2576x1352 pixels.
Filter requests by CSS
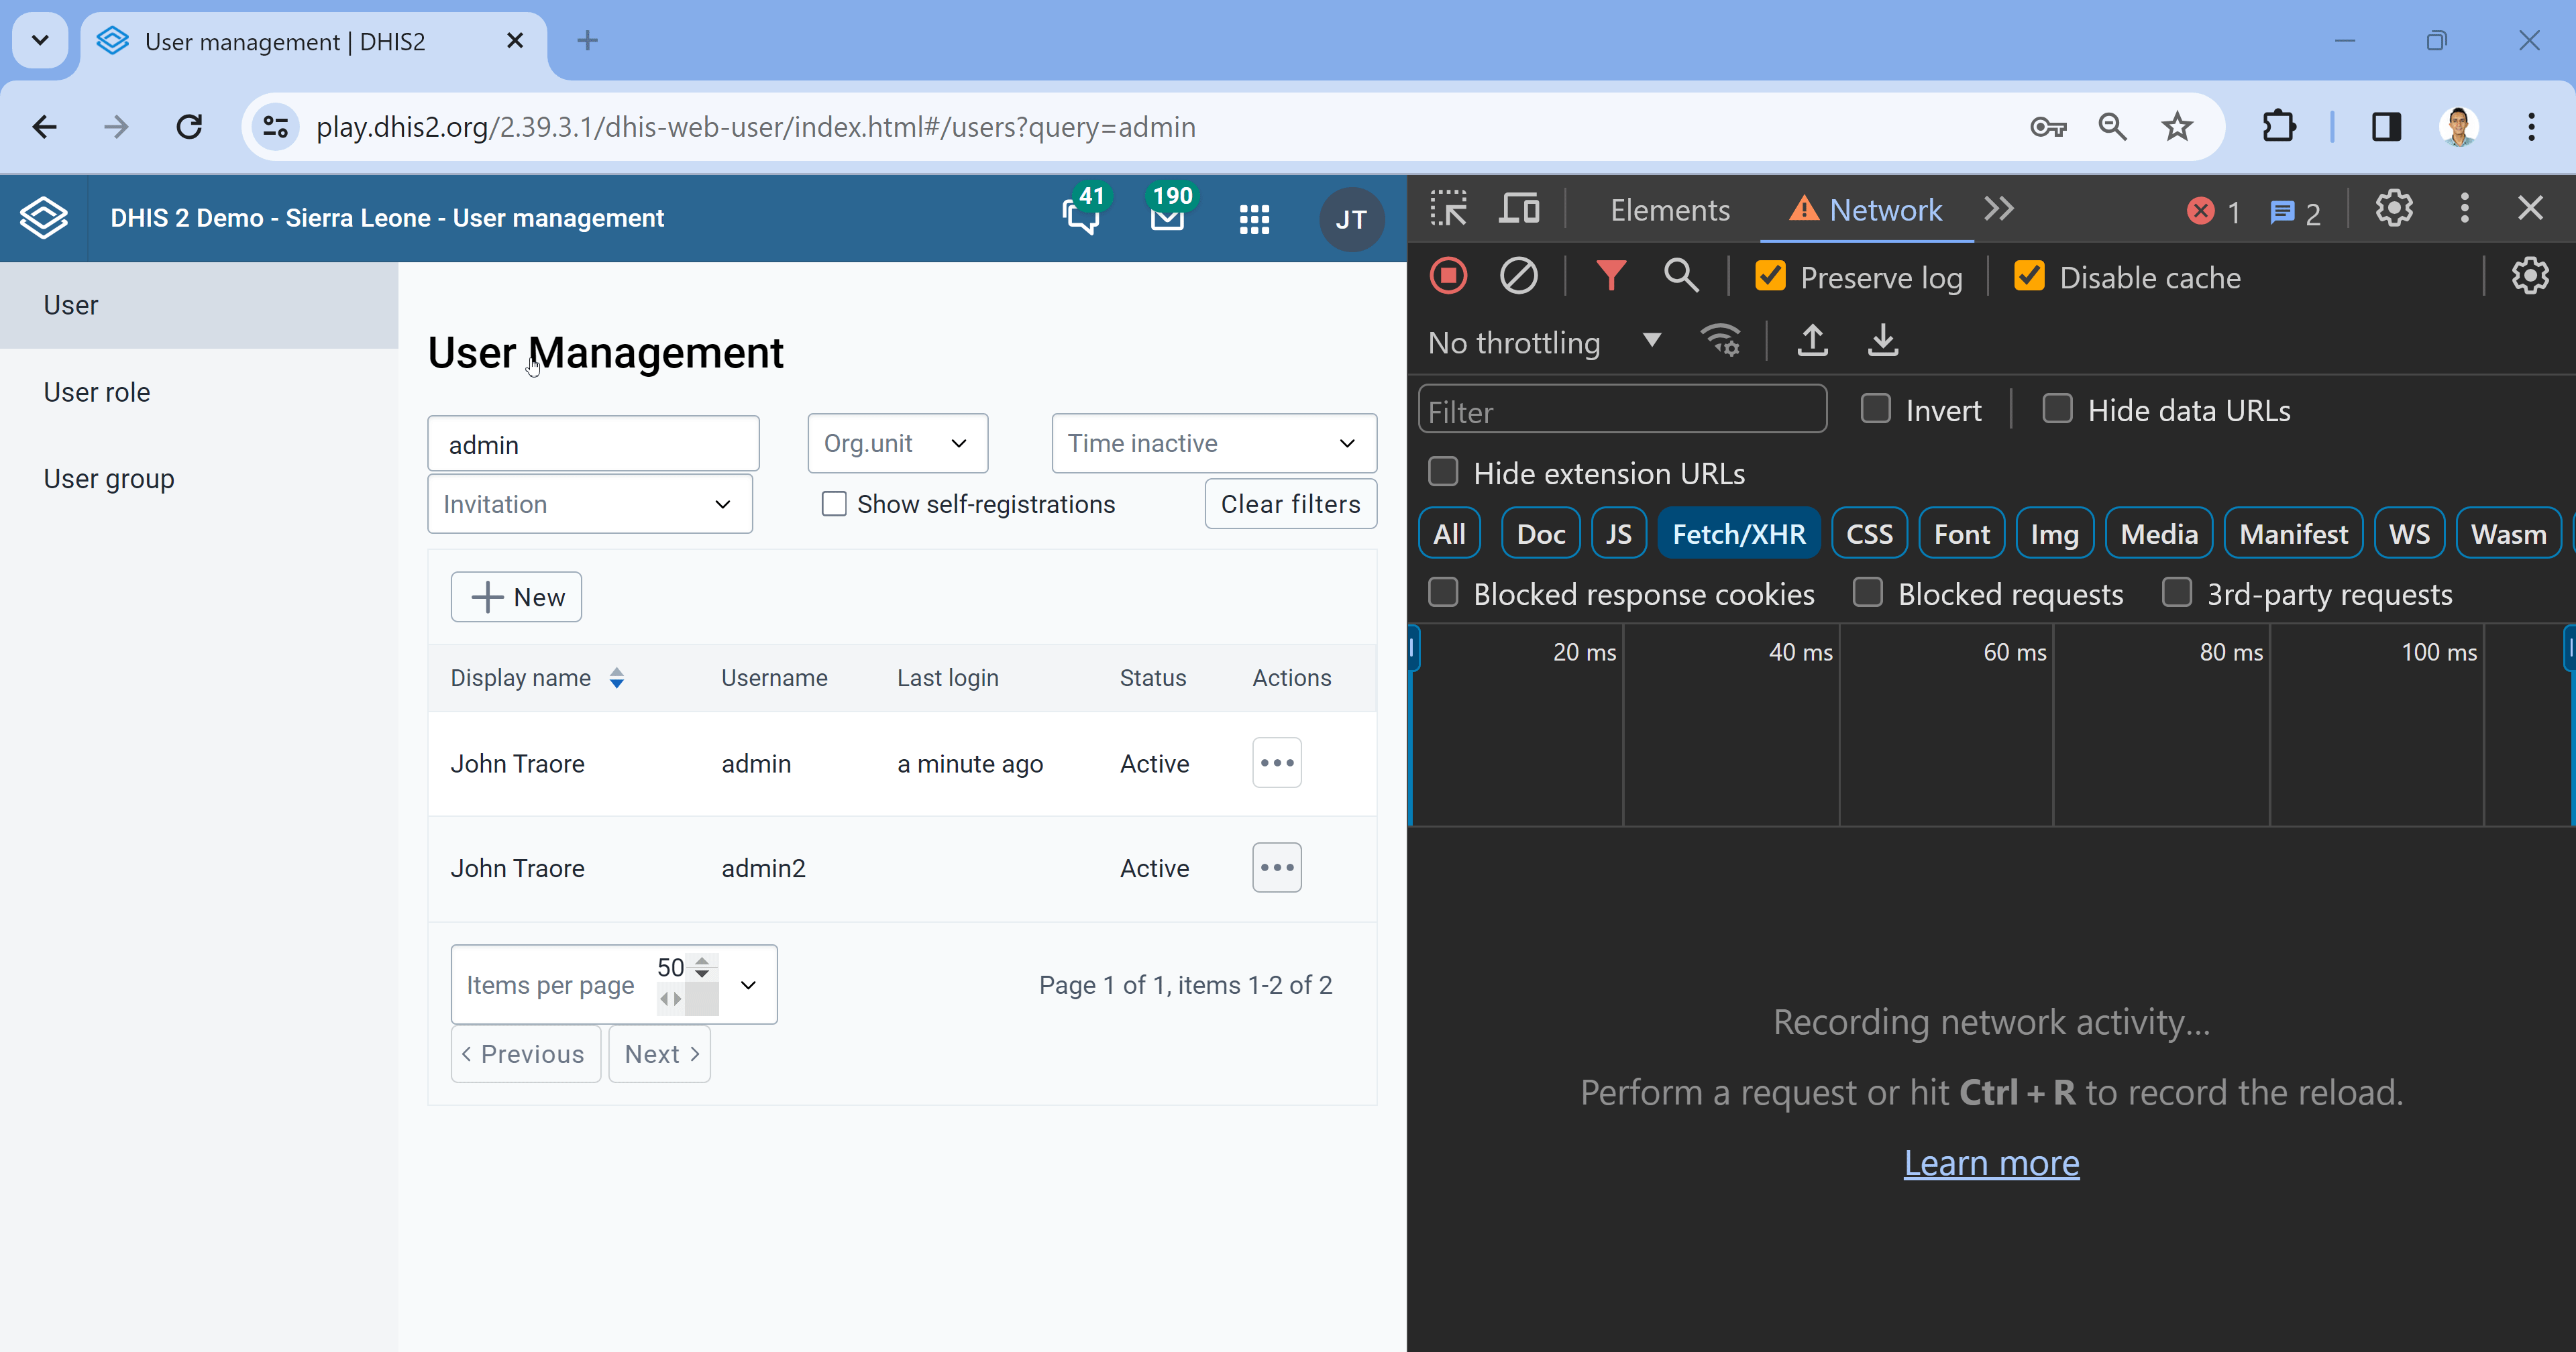point(1869,534)
